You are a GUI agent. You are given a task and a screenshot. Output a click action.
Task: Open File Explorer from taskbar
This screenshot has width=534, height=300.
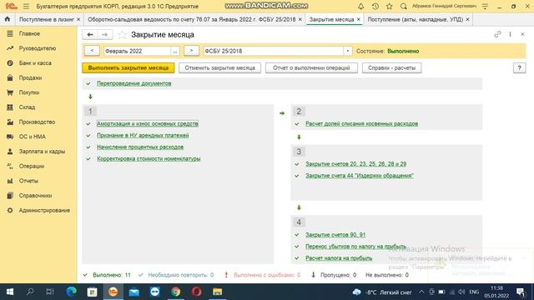pos(217,292)
